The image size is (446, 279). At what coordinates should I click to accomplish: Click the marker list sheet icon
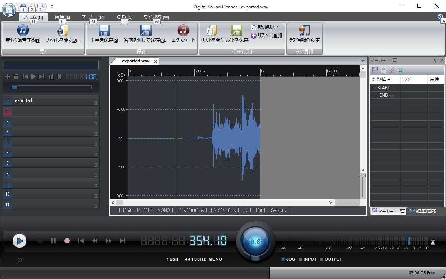click(x=383, y=70)
